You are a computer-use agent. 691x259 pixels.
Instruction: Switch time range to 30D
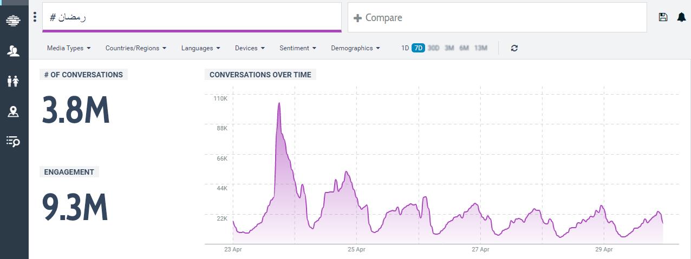click(433, 48)
